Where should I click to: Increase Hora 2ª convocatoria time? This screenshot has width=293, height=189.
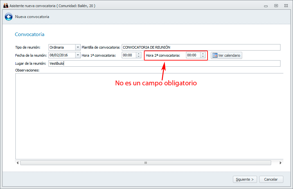click(203, 54)
